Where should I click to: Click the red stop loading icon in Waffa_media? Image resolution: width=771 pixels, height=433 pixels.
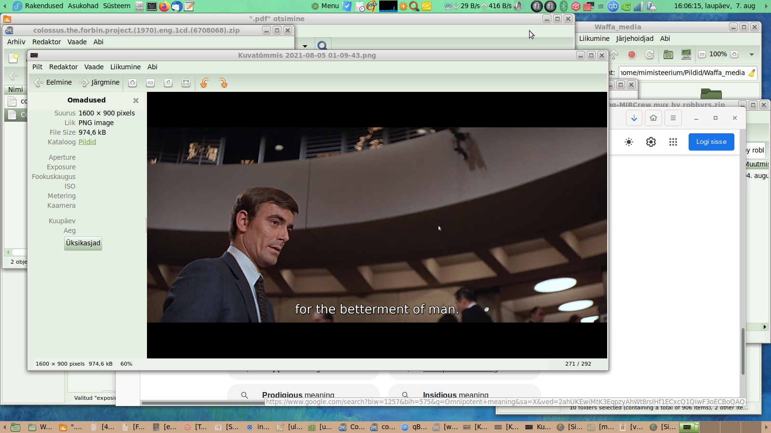(x=632, y=54)
